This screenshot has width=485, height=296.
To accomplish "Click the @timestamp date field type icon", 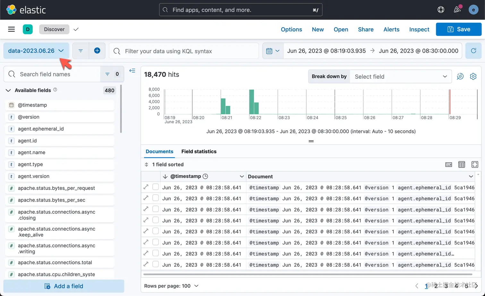I will [11, 105].
